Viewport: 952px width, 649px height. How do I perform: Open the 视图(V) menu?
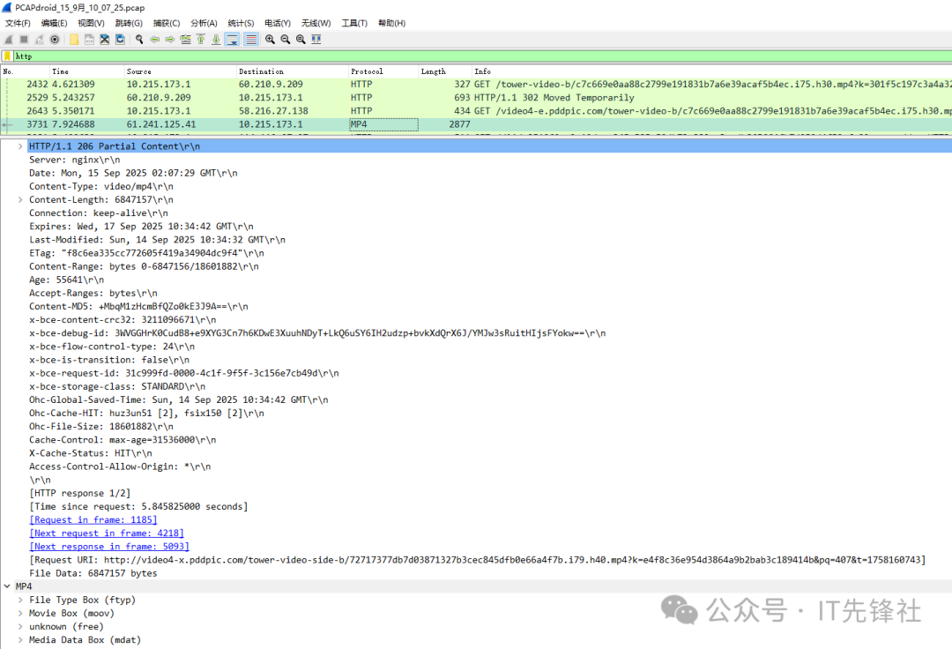click(91, 23)
